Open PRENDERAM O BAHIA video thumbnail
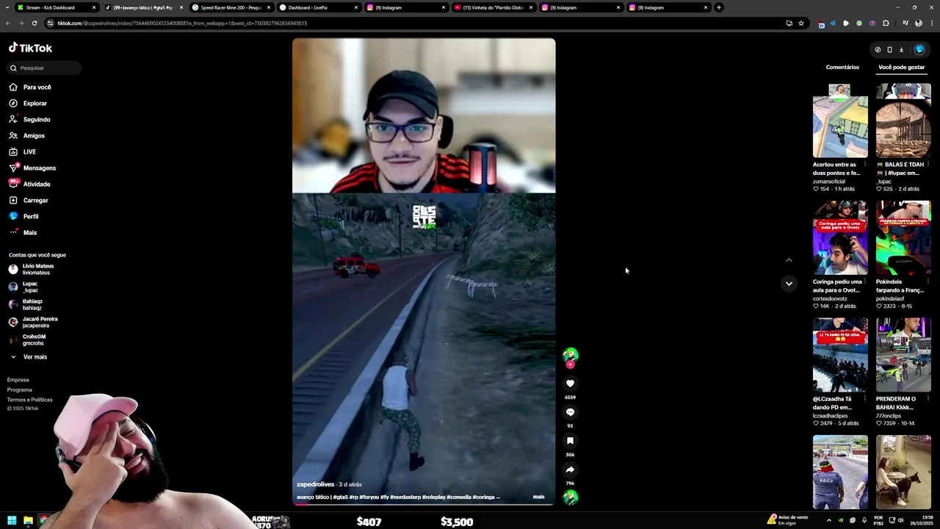The image size is (940, 529). (903, 355)
